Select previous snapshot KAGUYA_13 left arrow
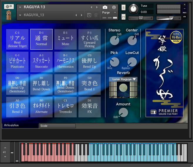The height and width of the screenshot is (167, 193). tap(76, 15)
